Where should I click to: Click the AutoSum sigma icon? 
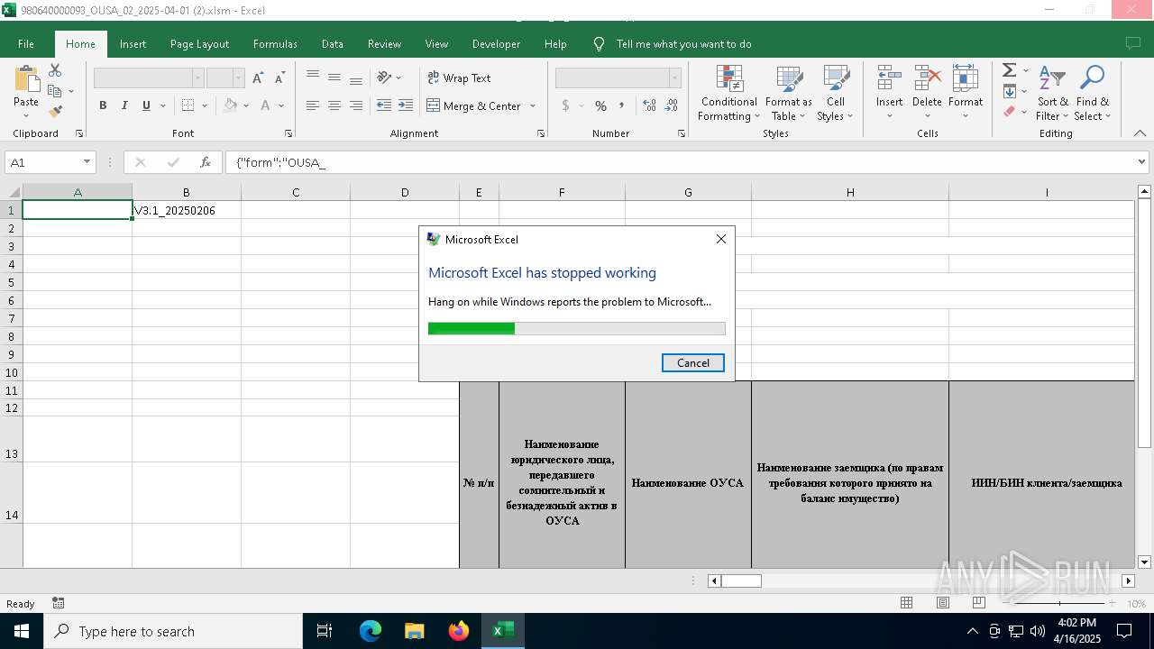click(1009, 70)
